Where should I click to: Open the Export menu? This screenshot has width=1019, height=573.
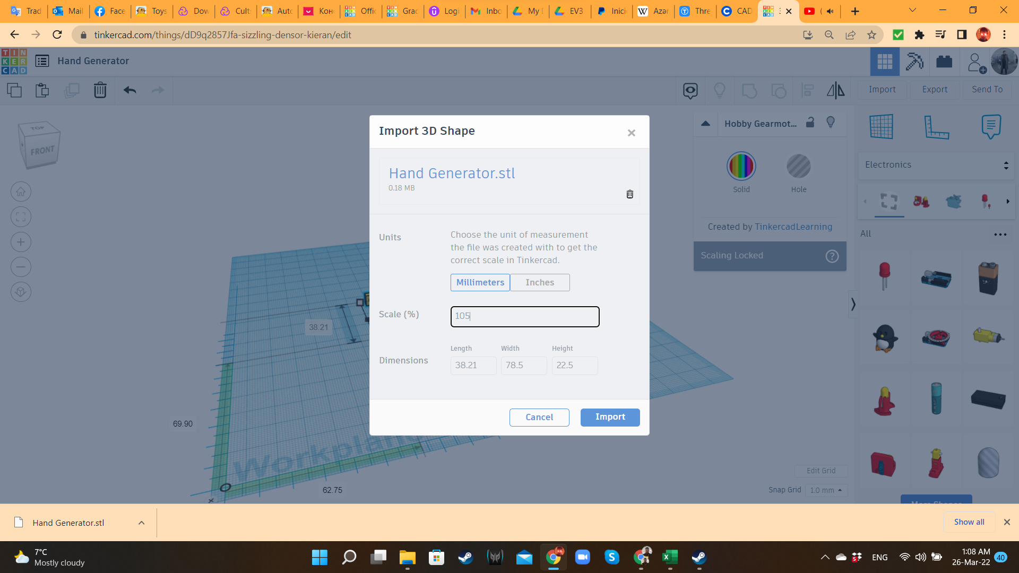point(934,90)
